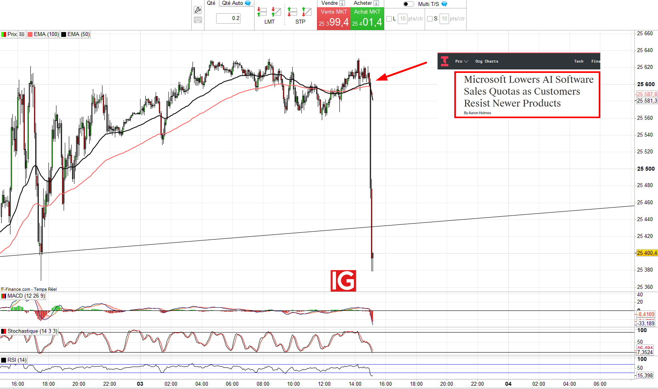Click the 25 600 price axis label
Viewport: 658px width, 389px height.
[646, 84]
